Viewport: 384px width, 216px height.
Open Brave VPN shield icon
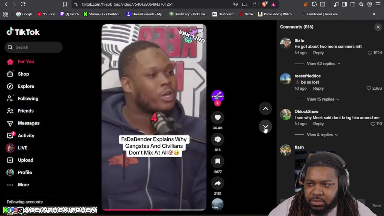(370, 4)
